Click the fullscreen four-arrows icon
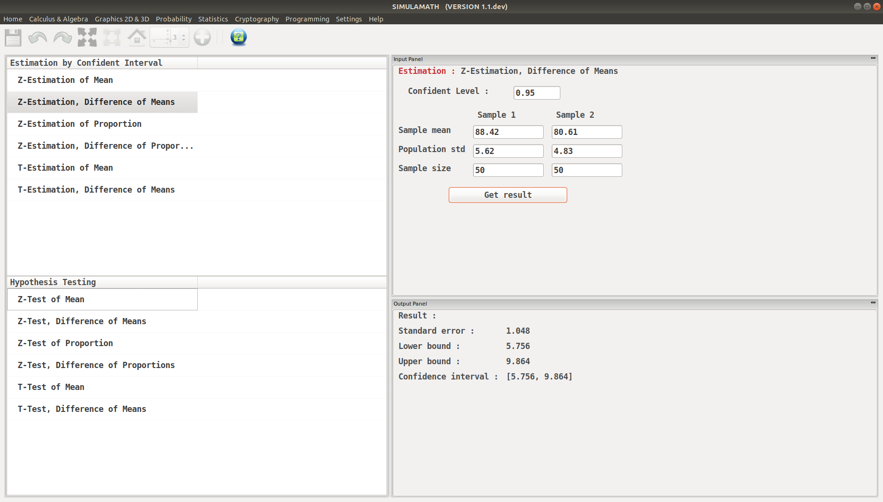The image size is (883, 502). [x=87, y=37]
